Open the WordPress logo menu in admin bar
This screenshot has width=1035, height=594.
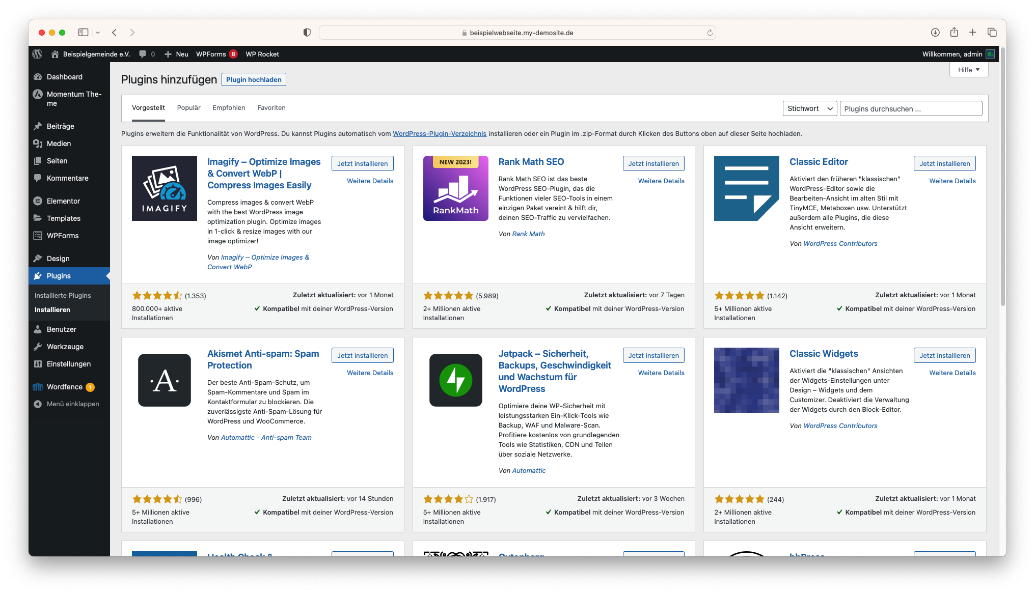[37, 54]
